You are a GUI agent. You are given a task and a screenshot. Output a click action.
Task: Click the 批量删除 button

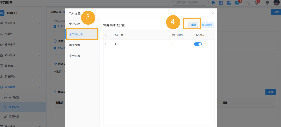coord(207,25)
